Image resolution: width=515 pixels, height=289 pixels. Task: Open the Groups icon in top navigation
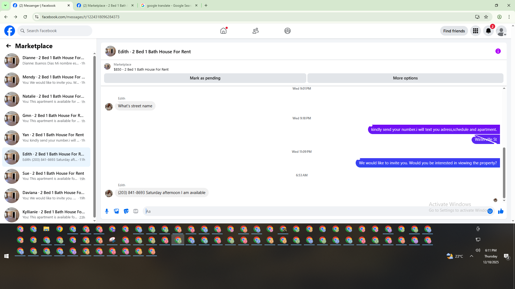[288, 31]
